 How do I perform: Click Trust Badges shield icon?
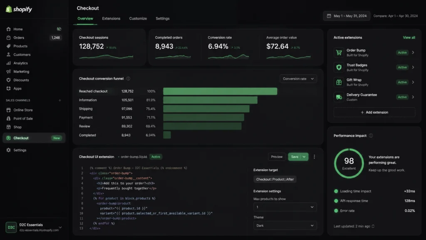339,67
